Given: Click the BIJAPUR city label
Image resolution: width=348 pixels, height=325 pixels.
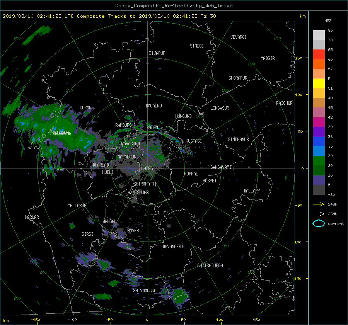Looking at the screenshot, I should pos(157,53).
